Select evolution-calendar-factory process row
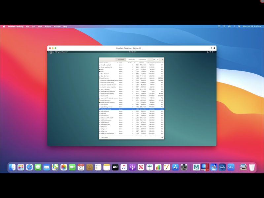Image resolution: width=264 pixels, height=198 pixels. pos(131,85)
